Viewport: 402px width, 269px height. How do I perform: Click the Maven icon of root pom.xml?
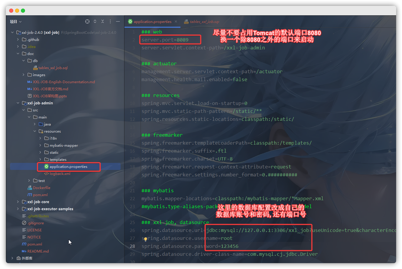point(24,244)
